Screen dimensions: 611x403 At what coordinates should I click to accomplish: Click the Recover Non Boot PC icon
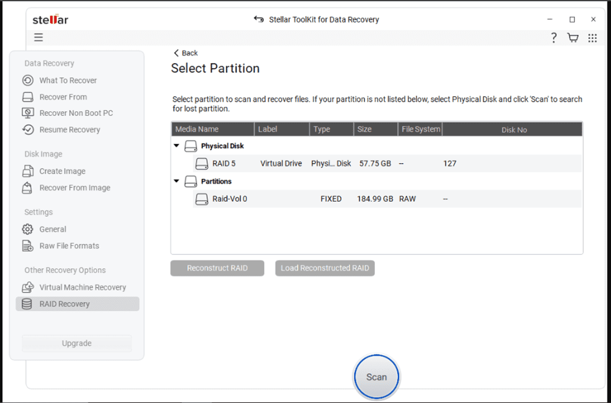coord(28,113)
